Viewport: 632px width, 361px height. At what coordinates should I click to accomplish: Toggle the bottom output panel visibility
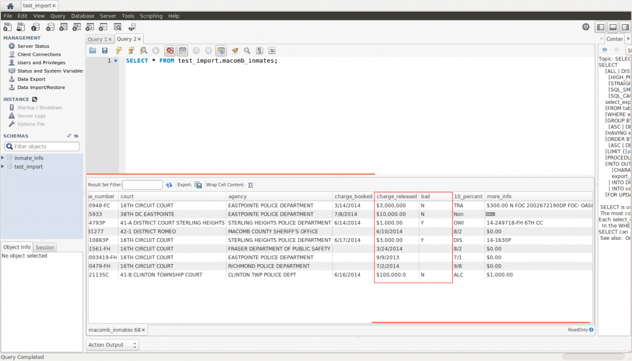click(x=613, y=27)
